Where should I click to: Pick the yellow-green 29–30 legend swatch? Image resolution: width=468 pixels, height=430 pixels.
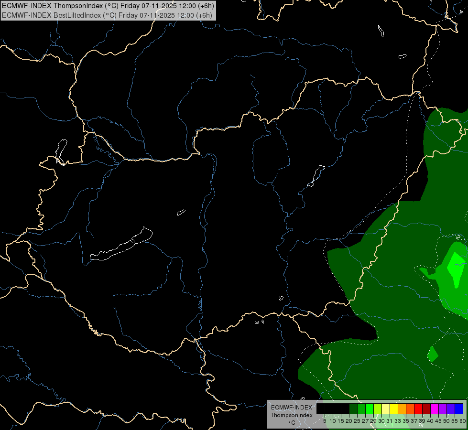pos(378,408)
